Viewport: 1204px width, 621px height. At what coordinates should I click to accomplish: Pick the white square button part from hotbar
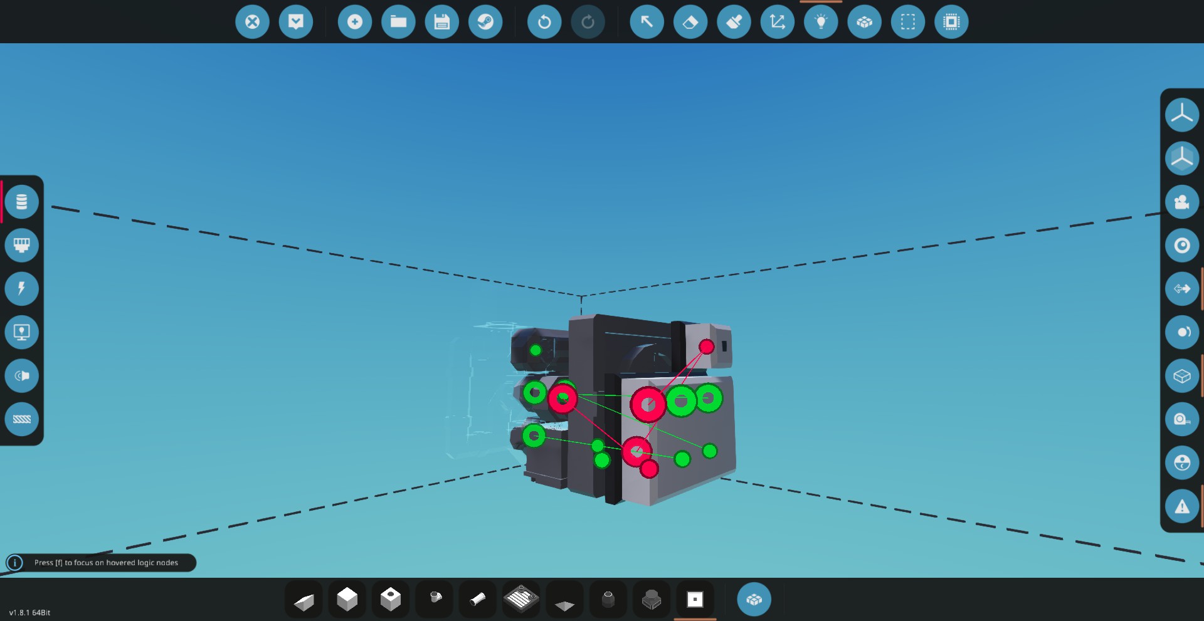coord(695,600)
